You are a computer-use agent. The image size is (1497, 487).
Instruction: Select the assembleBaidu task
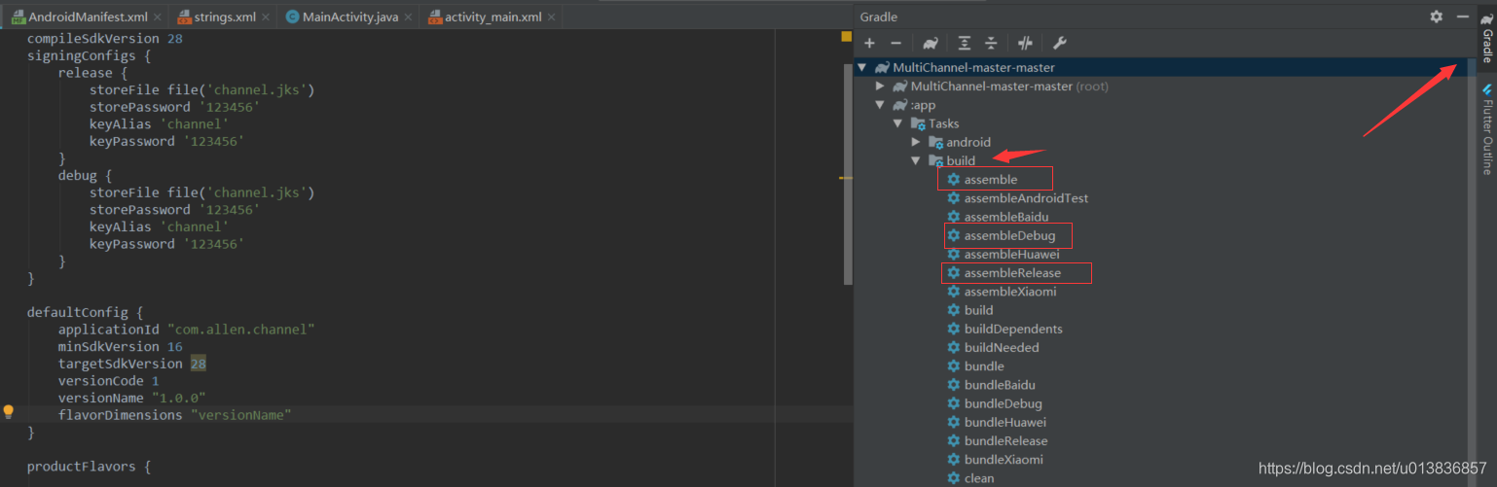coord(1006,217)
